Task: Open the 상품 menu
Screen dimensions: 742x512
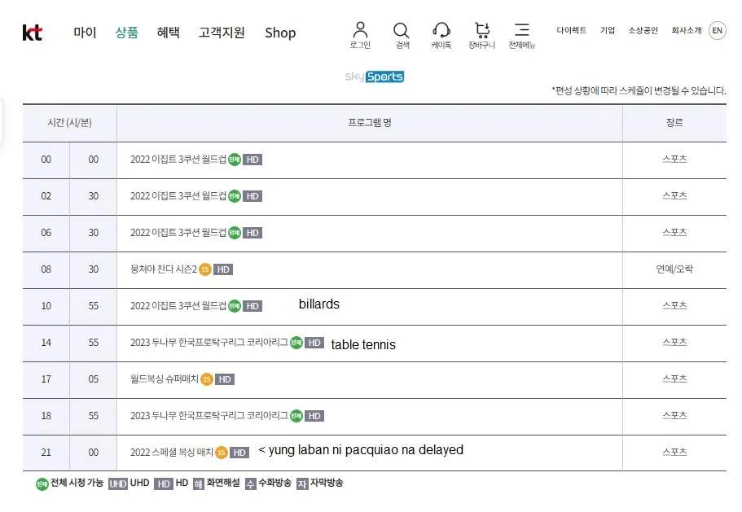Action: 127,33
